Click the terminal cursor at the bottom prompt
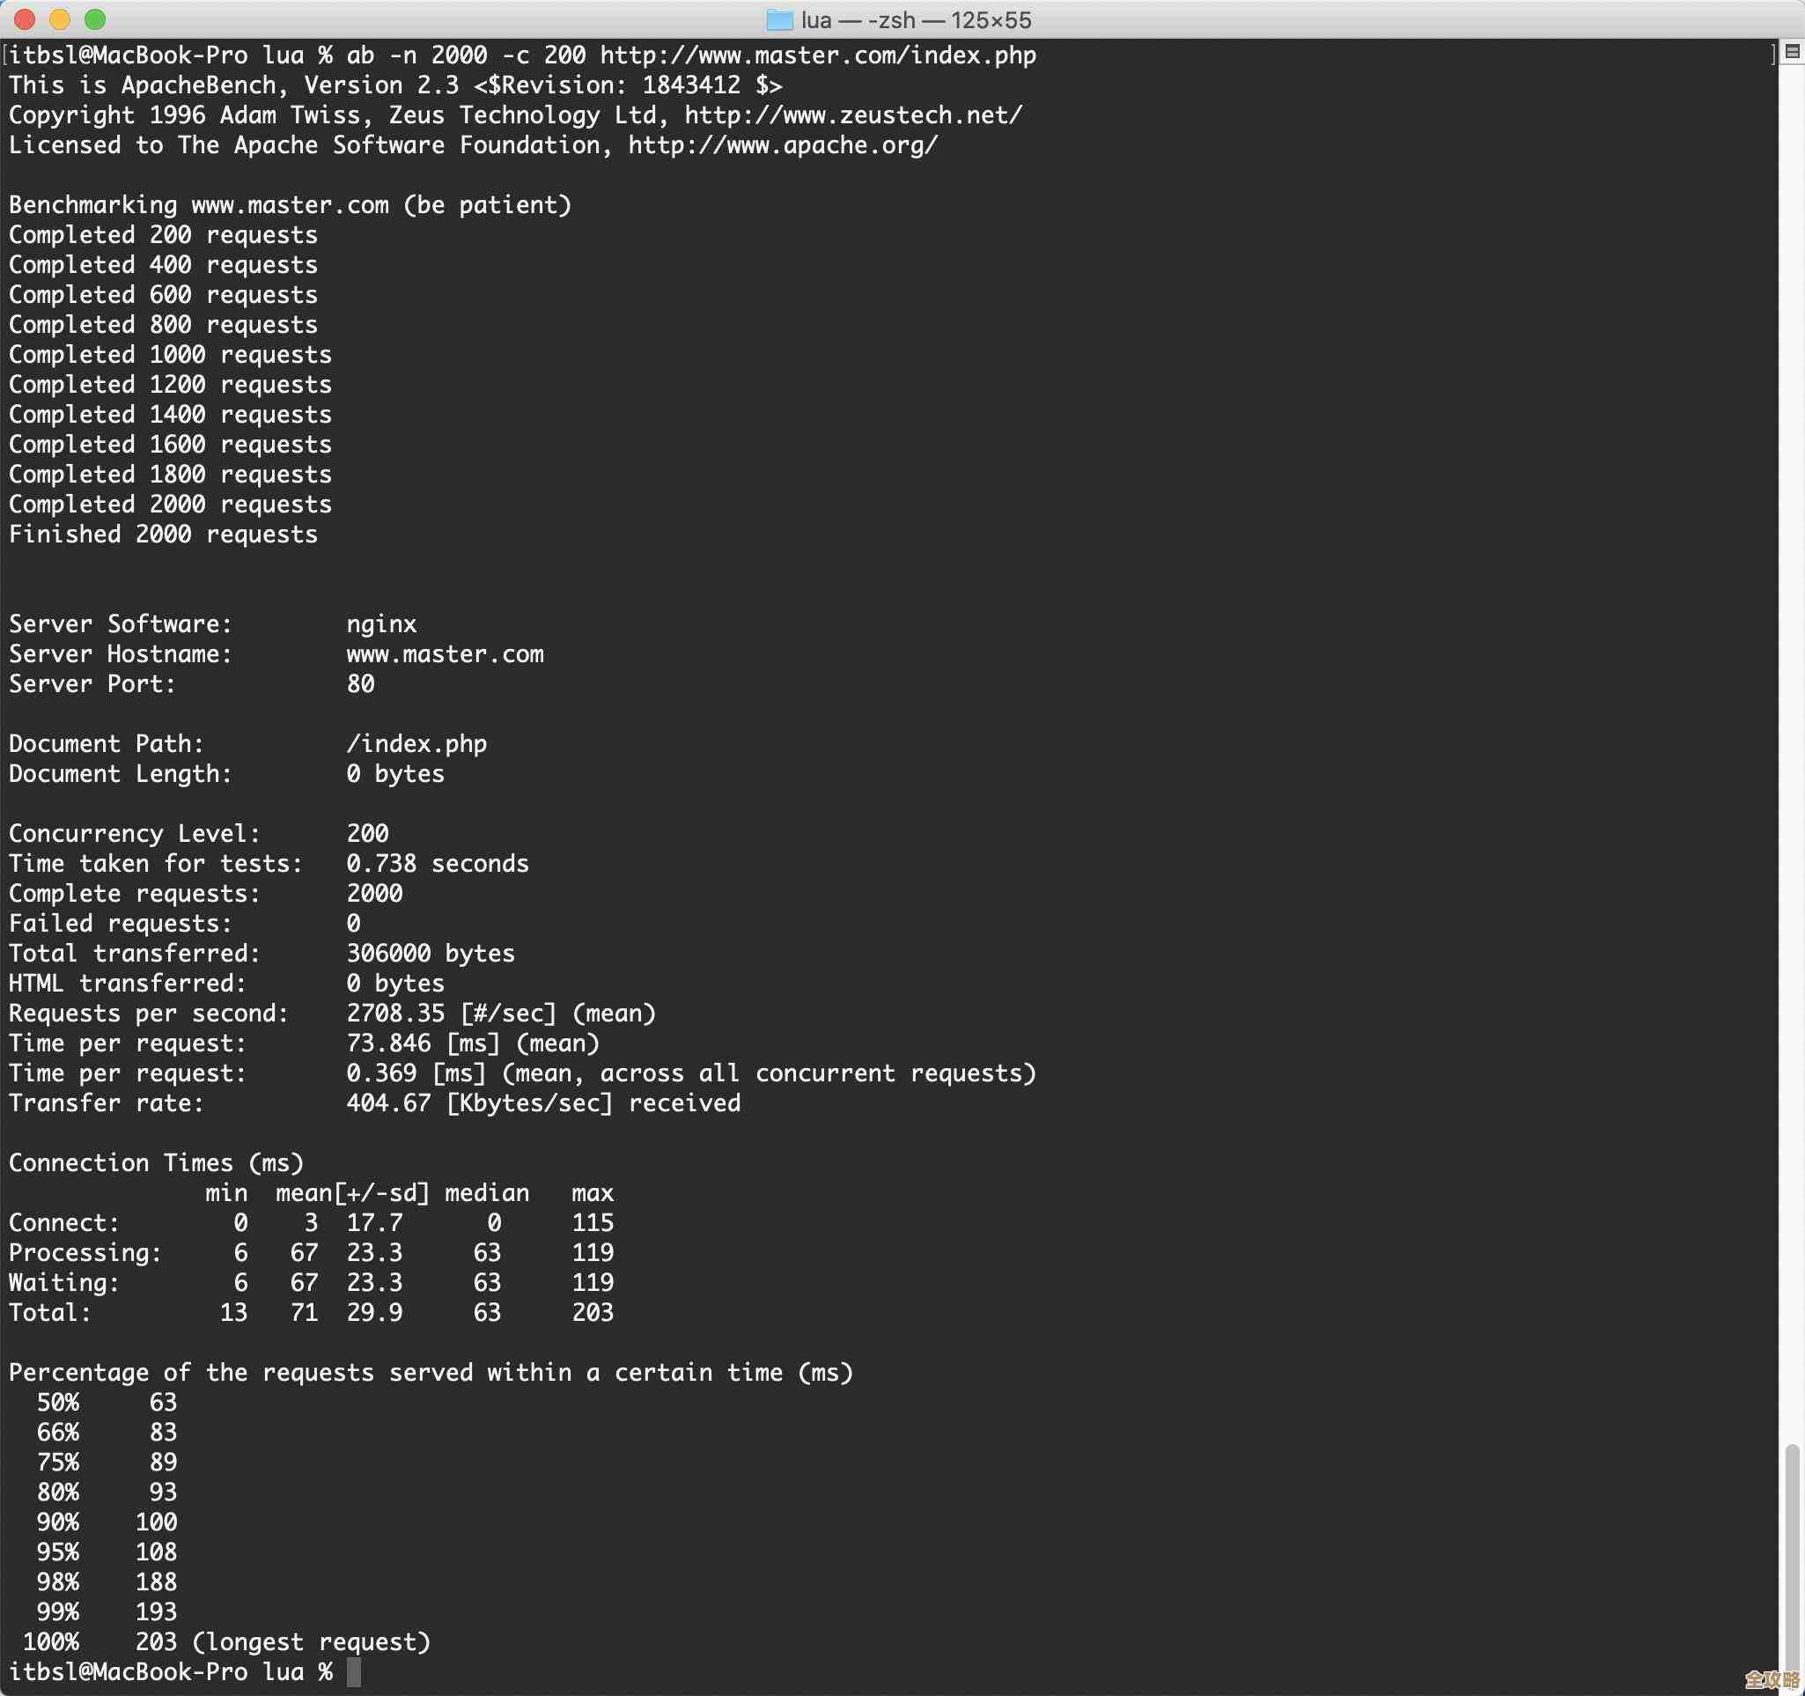Screen dimensions: 1805x1696 coord(355,1671)
